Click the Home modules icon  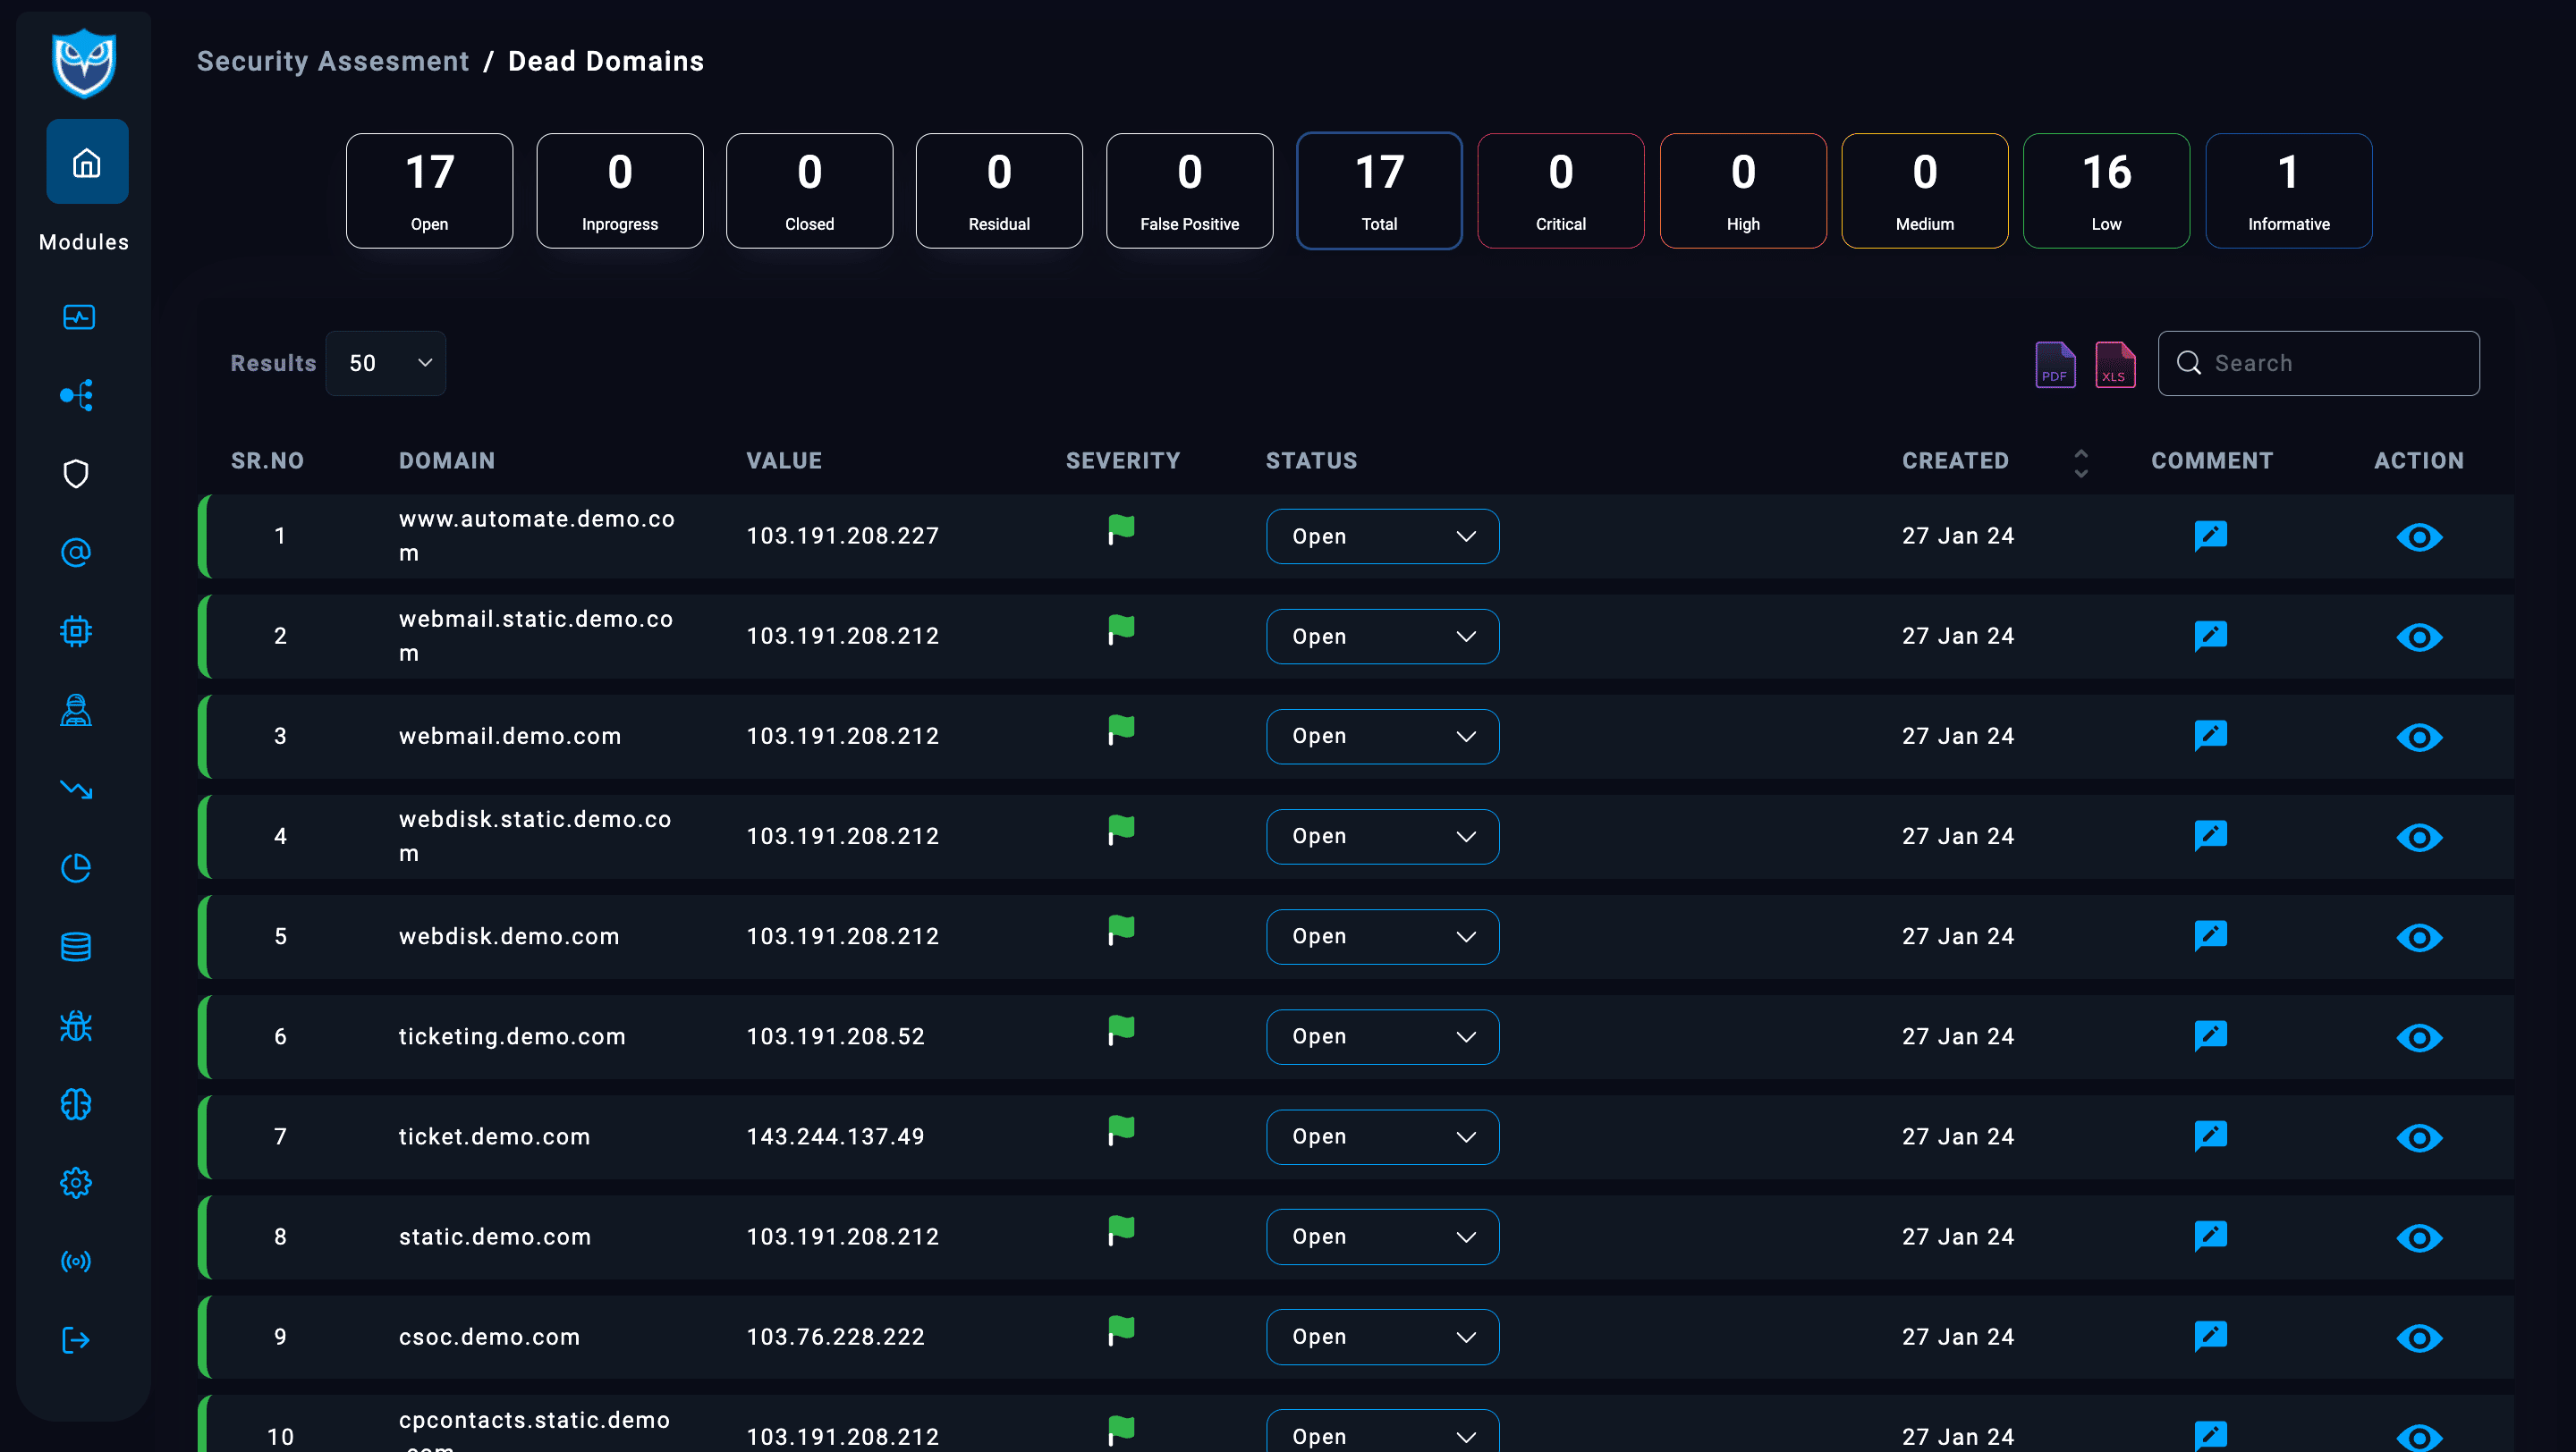87,162
